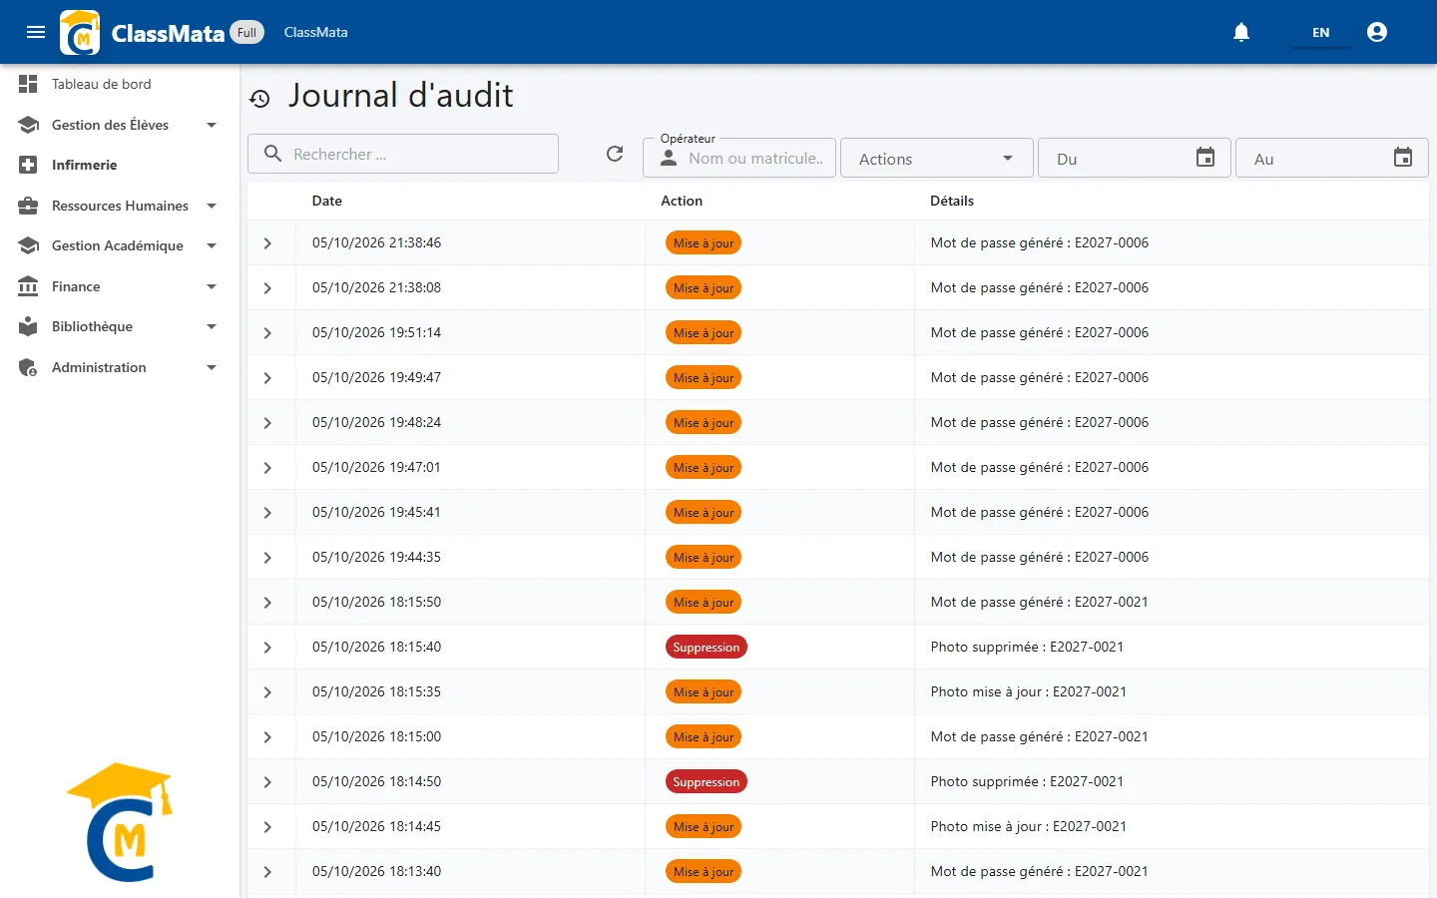Click the Suppression badge at 18:14:50
1437x898 pixels.
[707, 782]
